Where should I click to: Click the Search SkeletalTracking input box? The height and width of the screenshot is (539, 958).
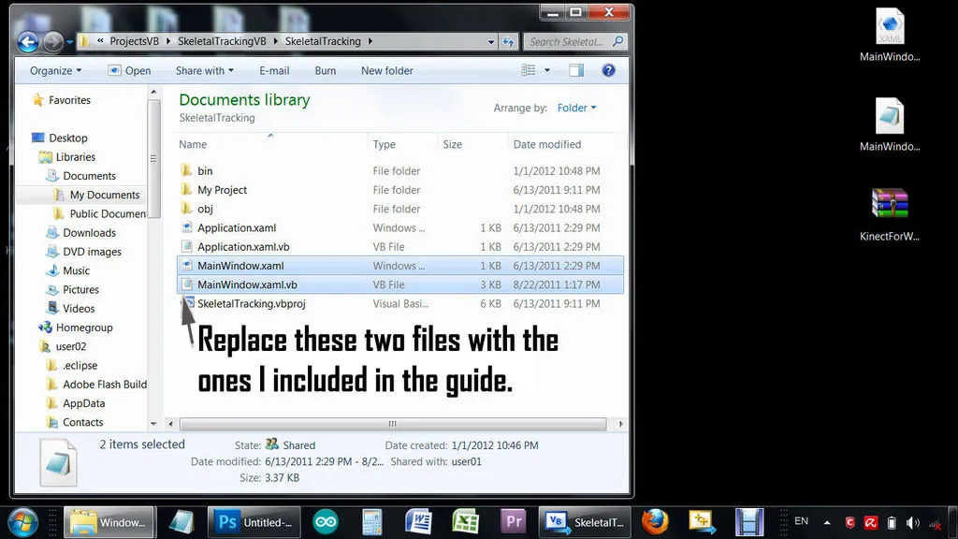coord(569,41)
